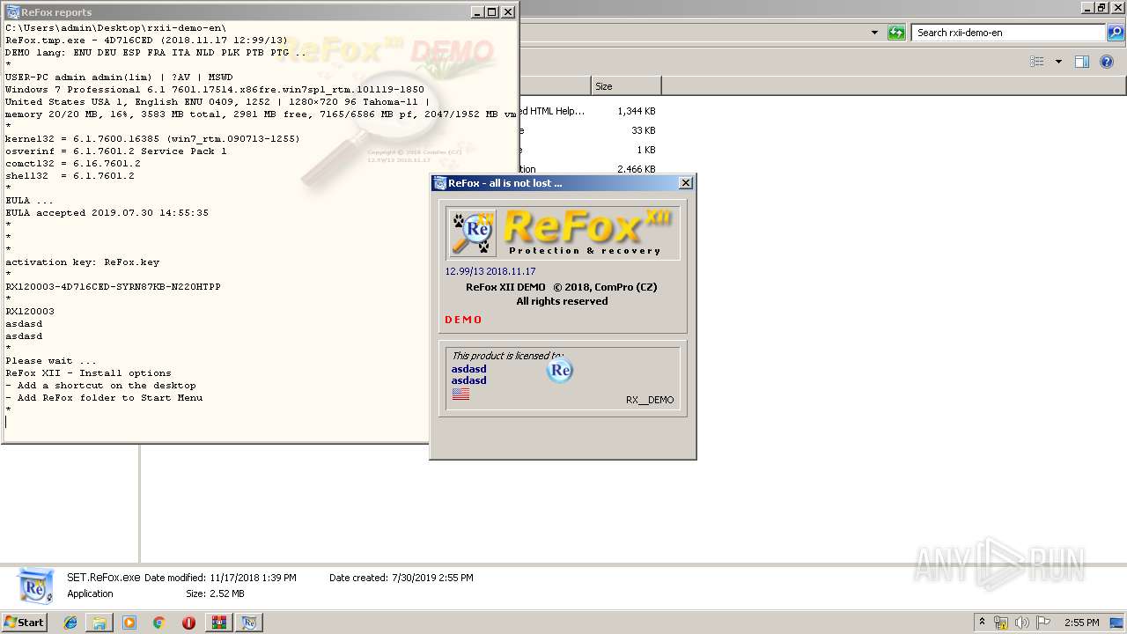The image size is (1127, 634).
Task: Click the 'ReFox - all is not lost' title icon
Action: 440,183
